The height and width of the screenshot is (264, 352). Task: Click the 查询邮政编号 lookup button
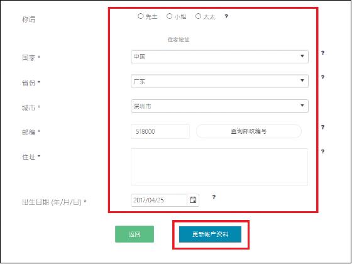click(x=249, y=131)
